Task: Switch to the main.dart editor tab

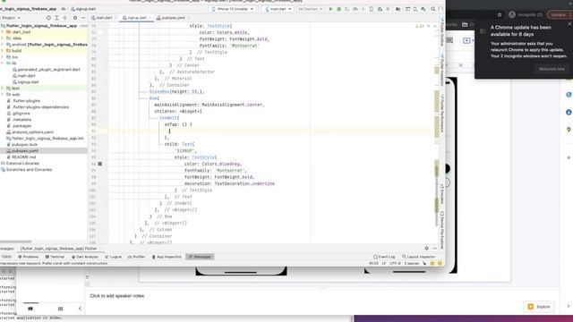Action: [x=104, y=18]
